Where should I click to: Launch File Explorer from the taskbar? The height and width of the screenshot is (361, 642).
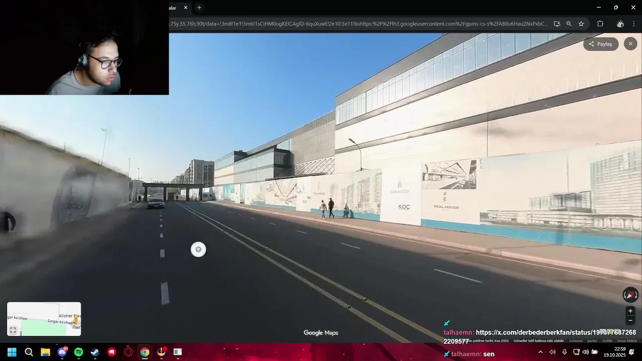point(45,352)
